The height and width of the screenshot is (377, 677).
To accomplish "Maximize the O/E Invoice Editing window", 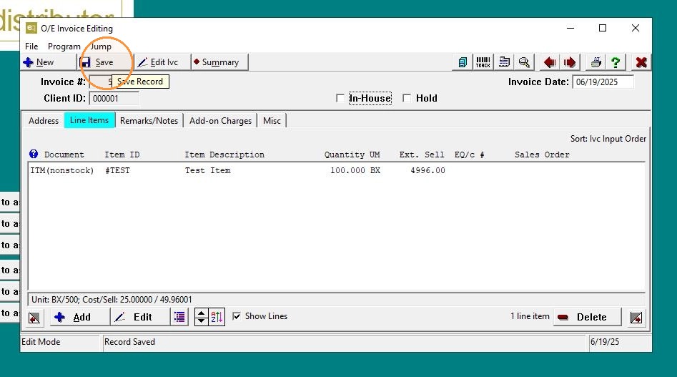I will pyautogui.click(x=603, y=28).
